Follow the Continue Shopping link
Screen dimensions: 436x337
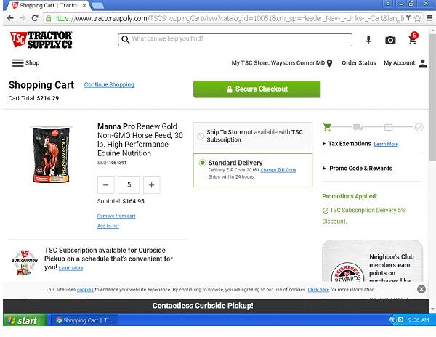[x=109, y=84]
